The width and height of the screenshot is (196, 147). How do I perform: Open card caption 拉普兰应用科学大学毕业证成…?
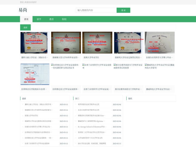97,89
